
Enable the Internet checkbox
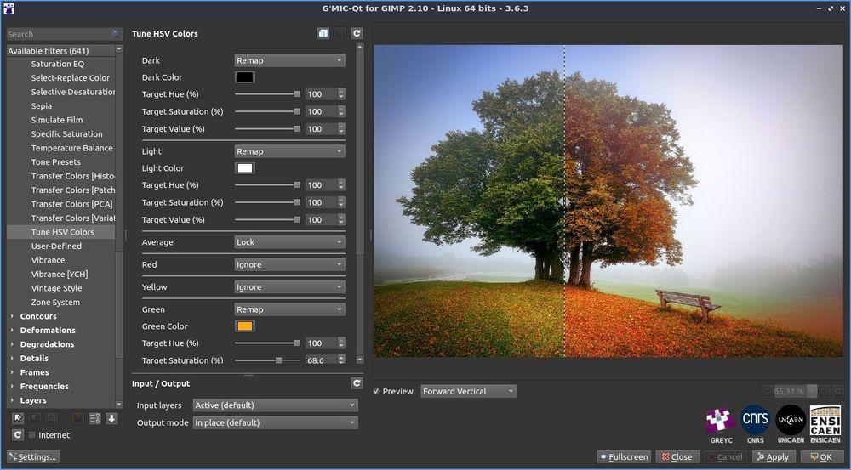pyautogui.click(x=32, y=435)
